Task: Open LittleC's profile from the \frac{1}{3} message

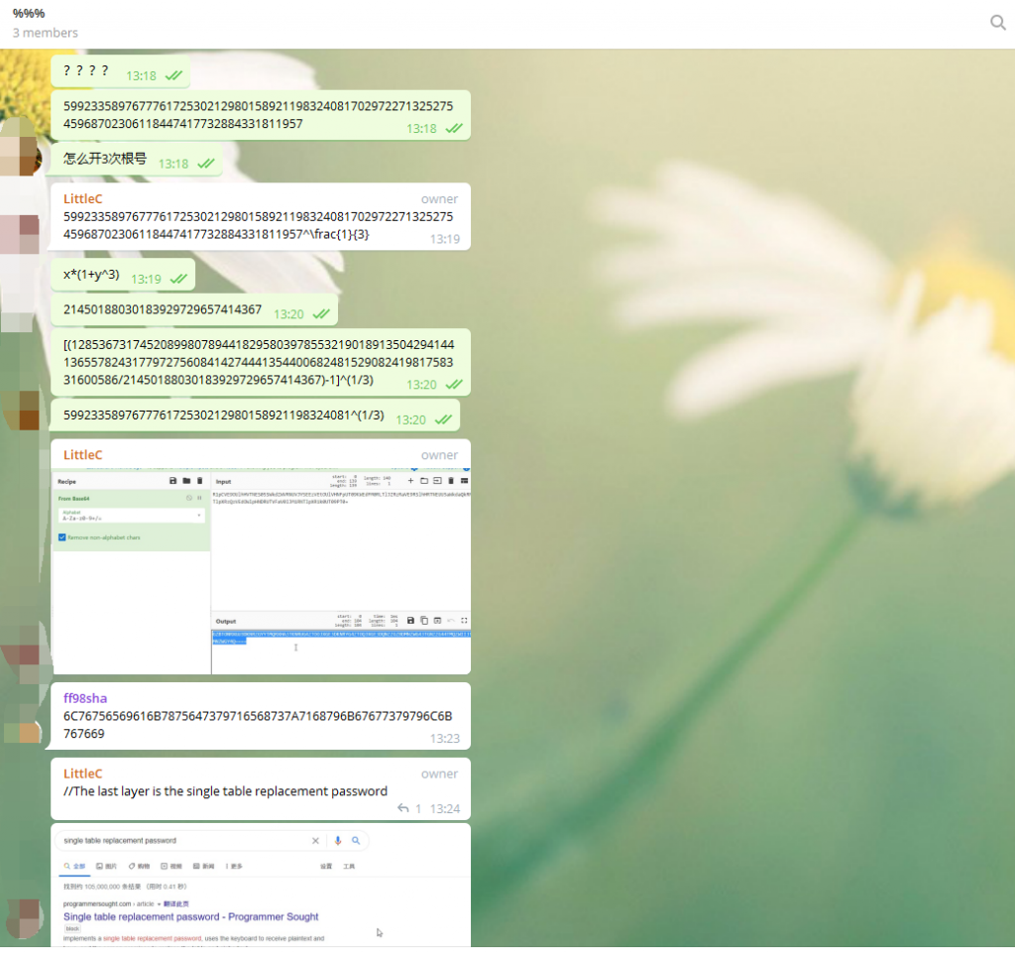Action: [82, 198]
